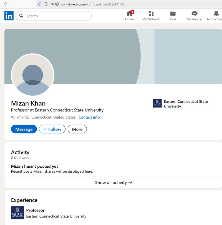Open site permissions icon in the address bar
This screenshot has height=225, width=222.
point(52,4)
